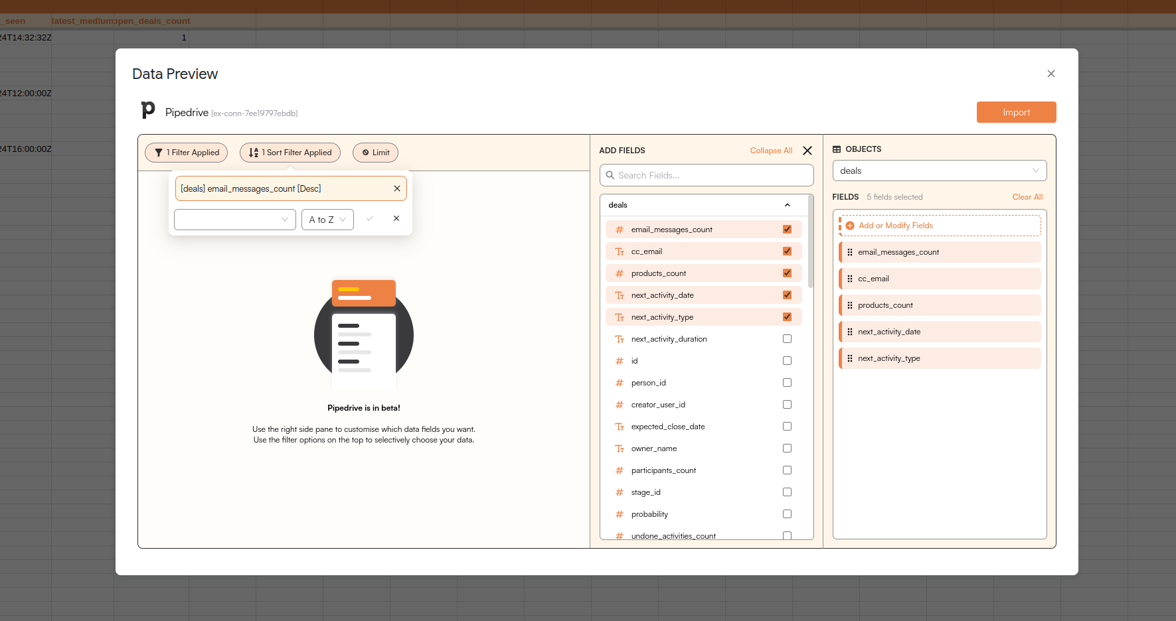Grab the drag handle of products_count field
The image size is (1176, 621).
[850, 305]
